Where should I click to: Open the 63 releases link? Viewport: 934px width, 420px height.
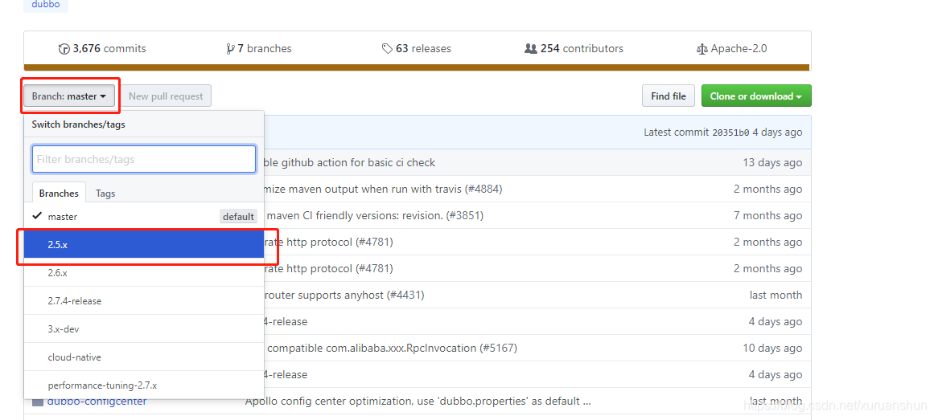coord(417,49)
